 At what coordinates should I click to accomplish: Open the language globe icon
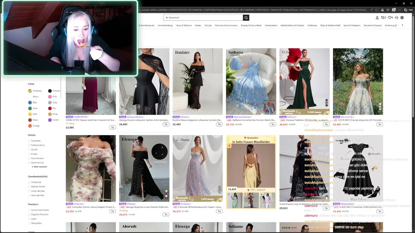[402, 18]
